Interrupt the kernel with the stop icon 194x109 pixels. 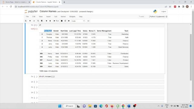[x=62, y=21]
